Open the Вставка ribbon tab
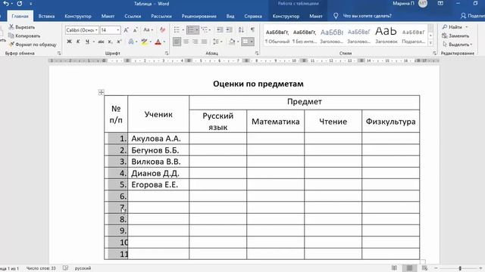The height and width of the screenshot is (272, 485). tap(46, 16)
